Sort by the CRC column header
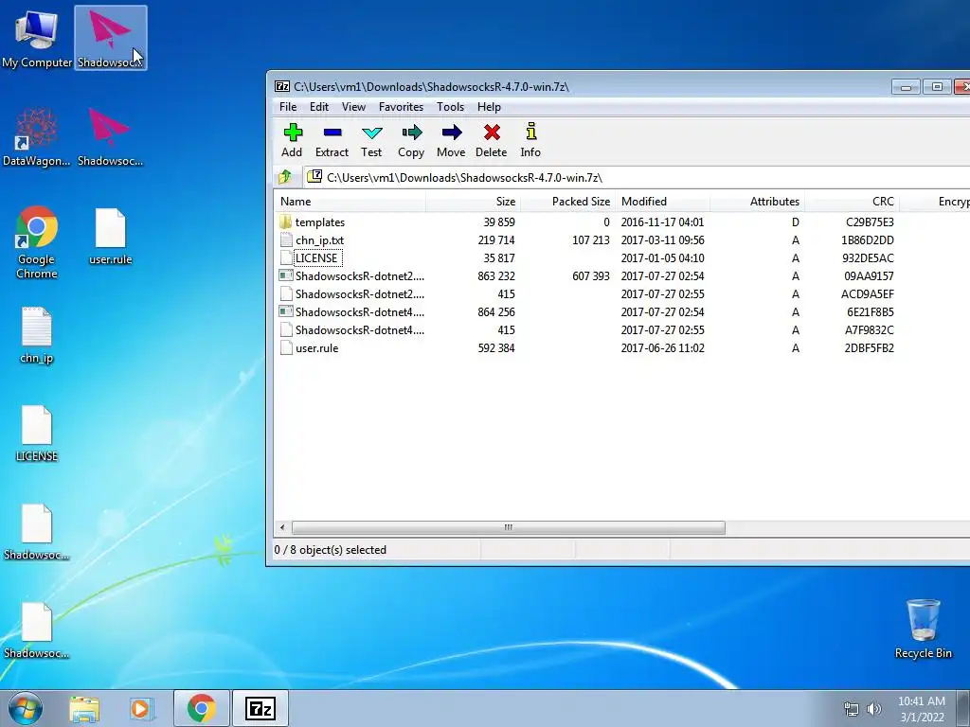Viewport: 970px width, 727px height. (852, 202)
